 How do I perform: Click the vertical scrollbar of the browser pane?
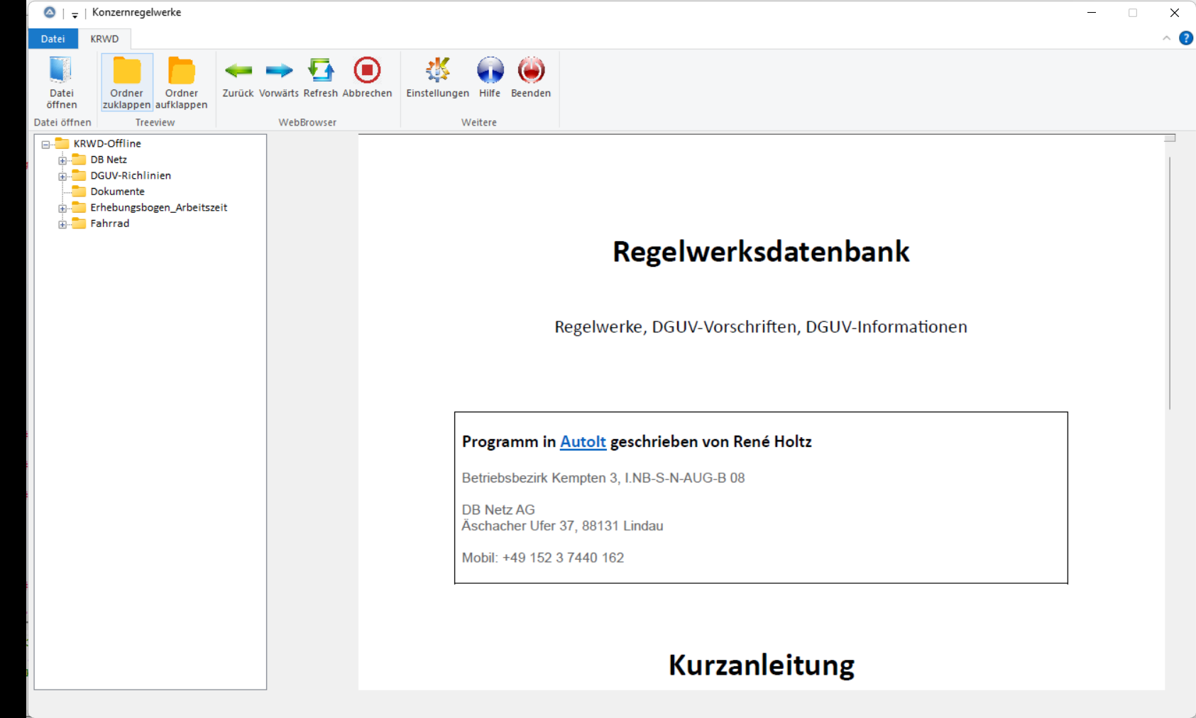pos(1170,284)
